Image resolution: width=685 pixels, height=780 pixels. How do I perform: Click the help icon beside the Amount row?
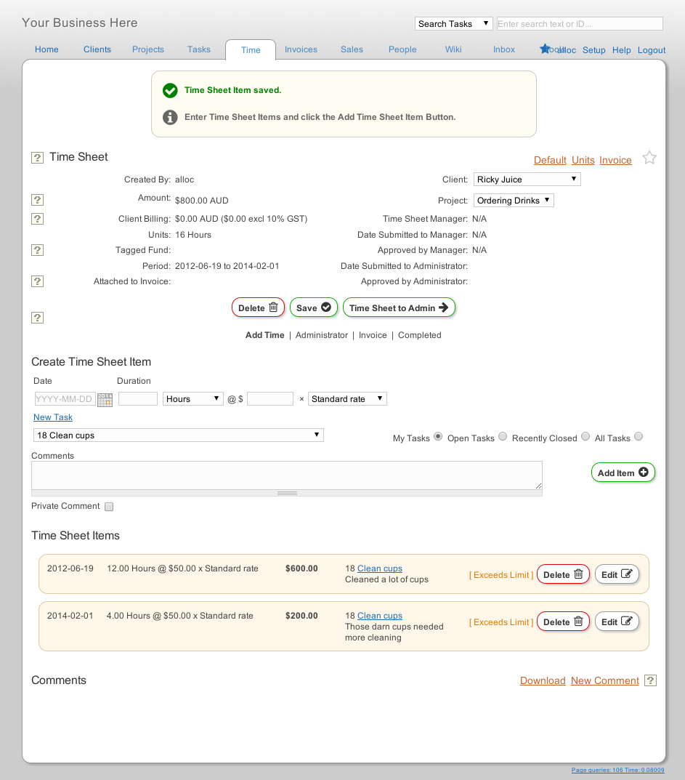pyautogui.click(x=37, y=199)
